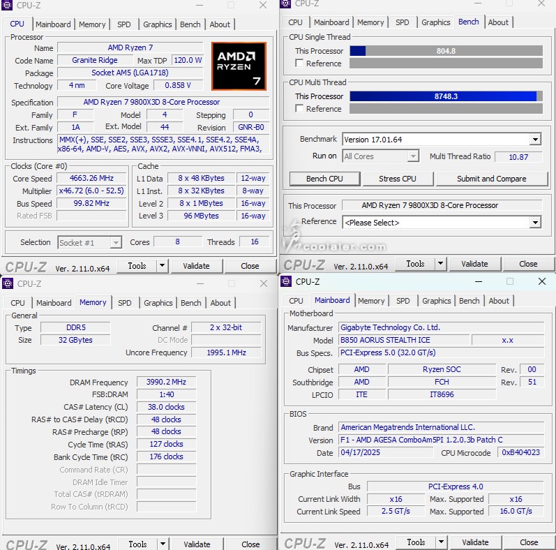Click the Max TDP 120.0 W value

pyautogui.click(x=188, y=60)
